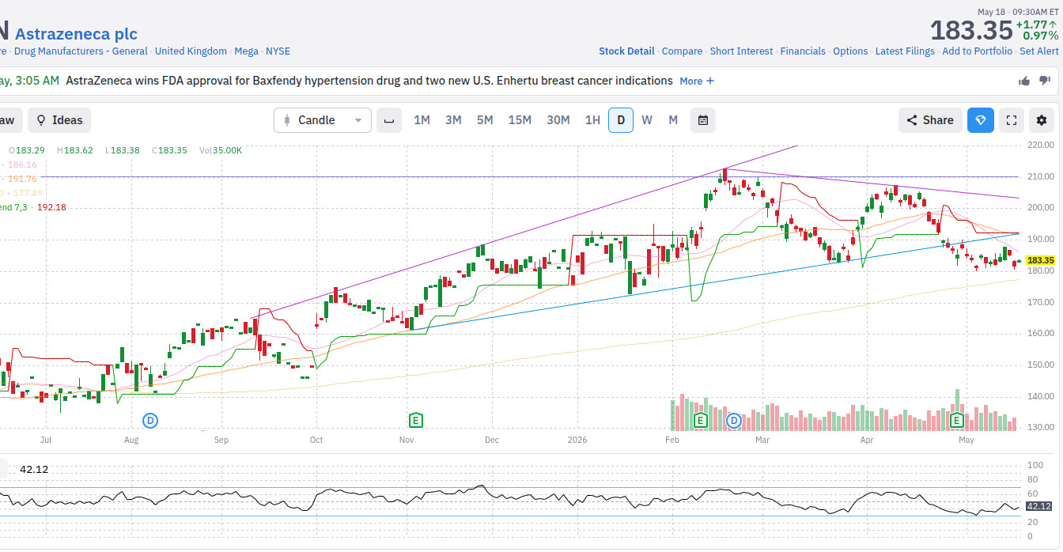This screenshot has height=552, width=1063.
Task: Open the calendar date range picker
Action: click(x=702, y=120)
